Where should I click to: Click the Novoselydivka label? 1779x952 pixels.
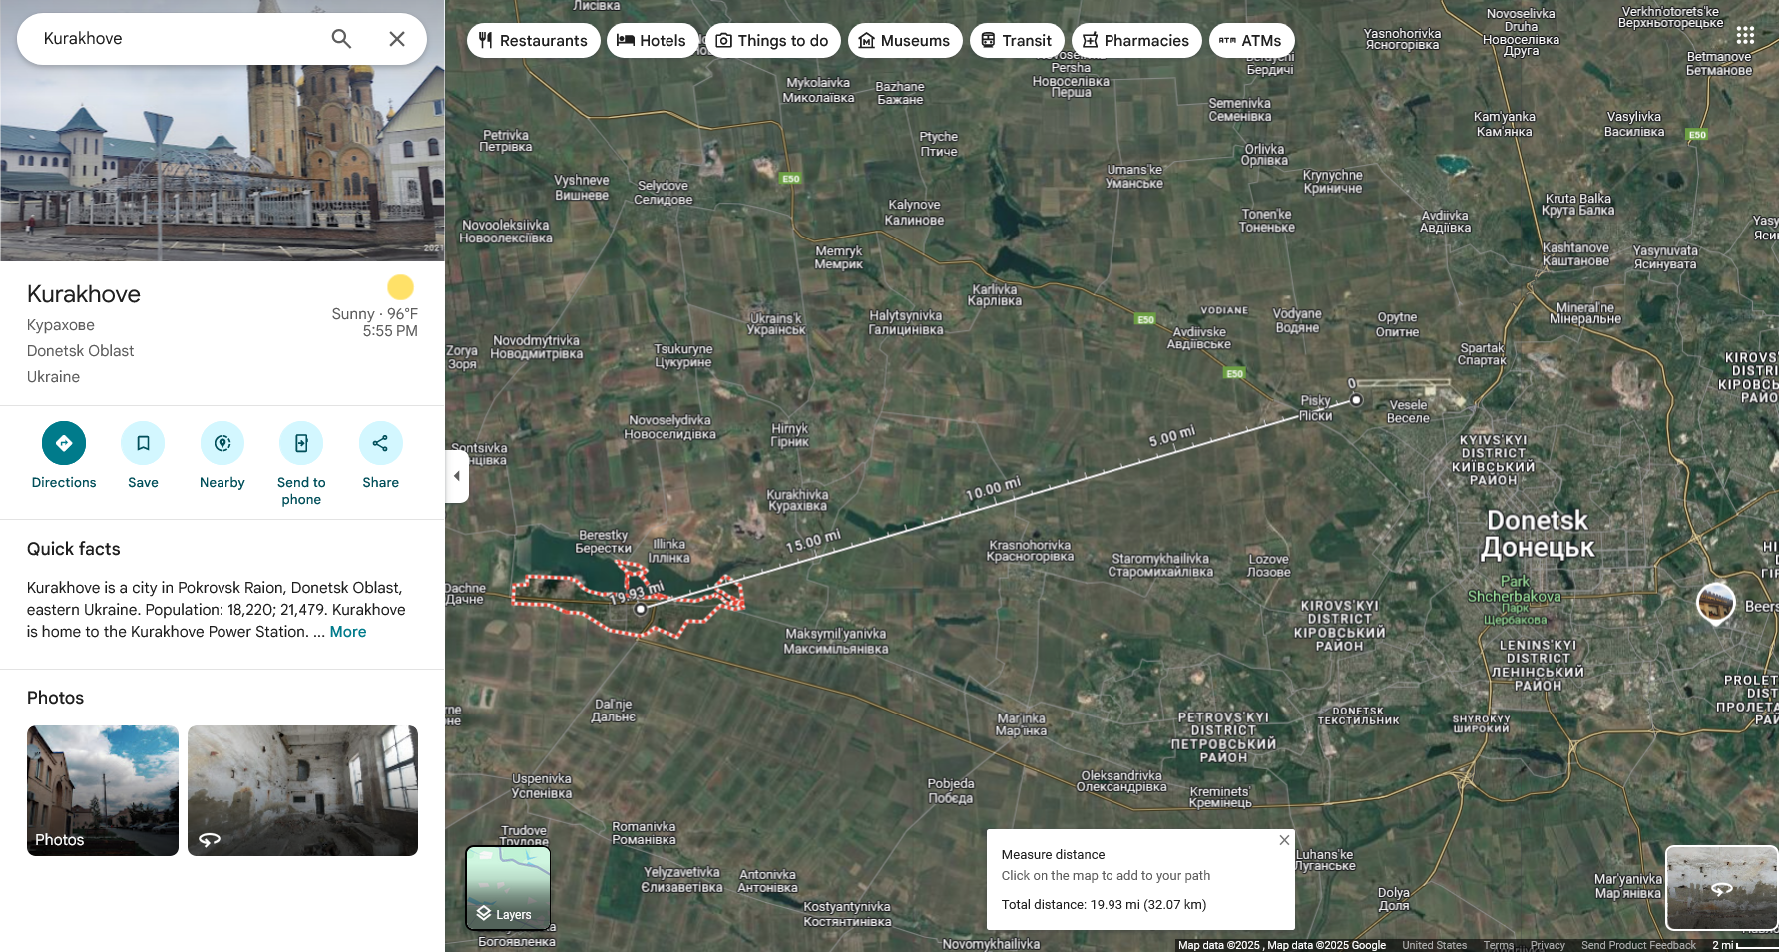(x=669, y=427)
